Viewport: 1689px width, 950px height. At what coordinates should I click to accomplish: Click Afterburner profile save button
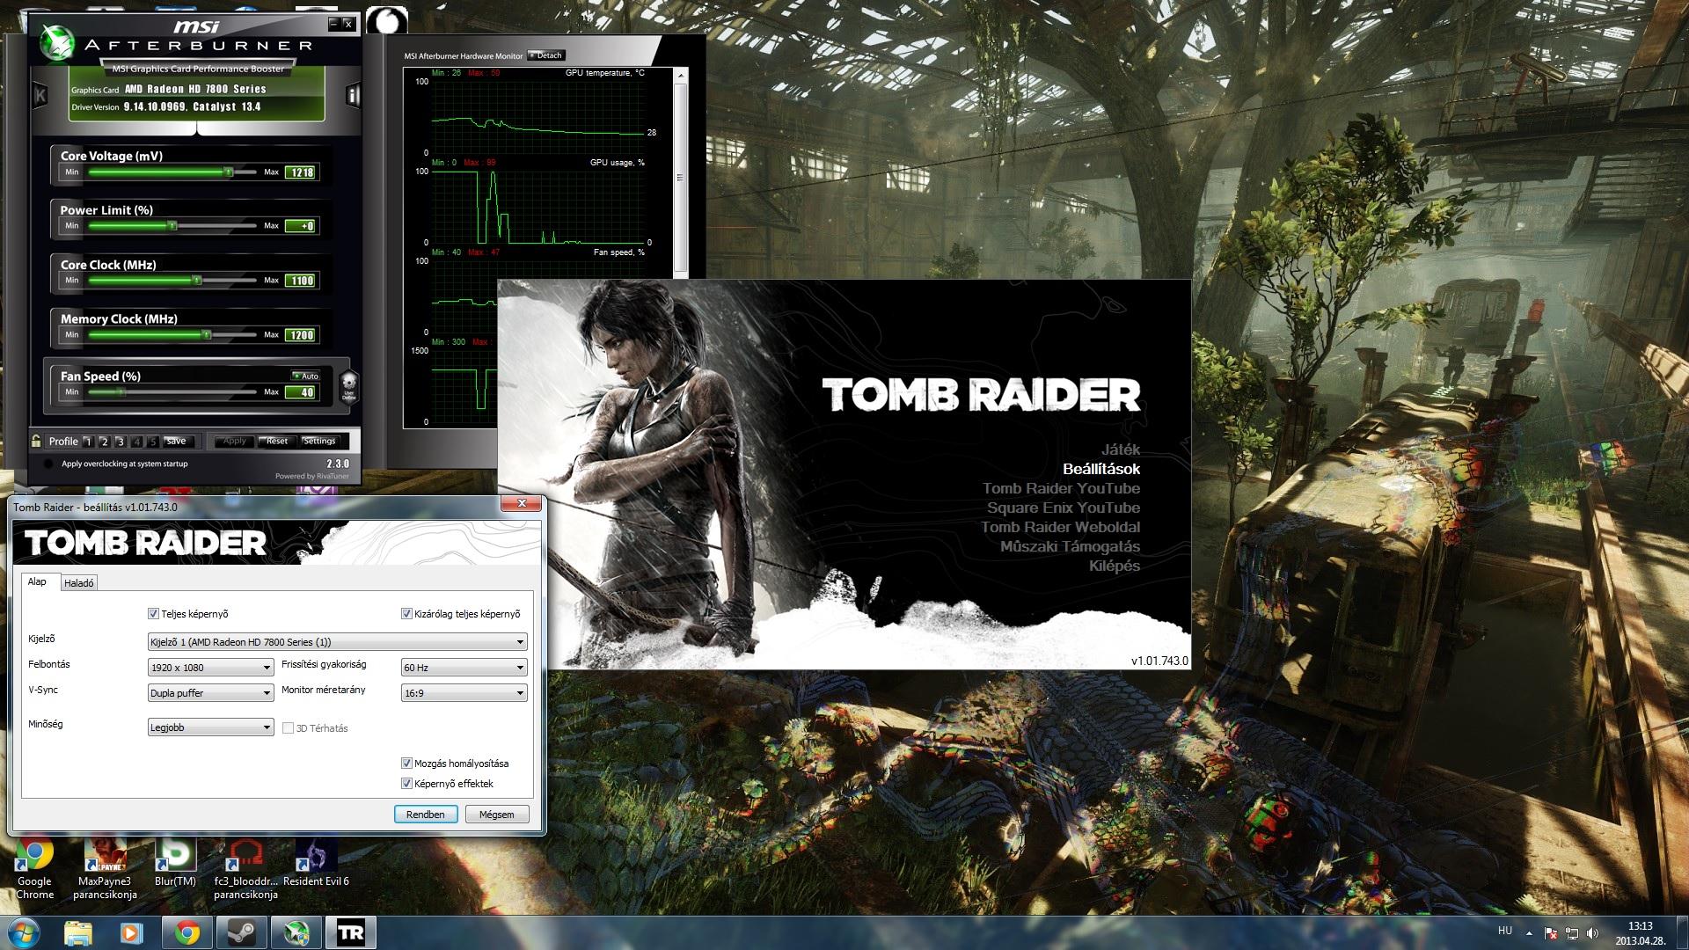(x=177, y=442)
